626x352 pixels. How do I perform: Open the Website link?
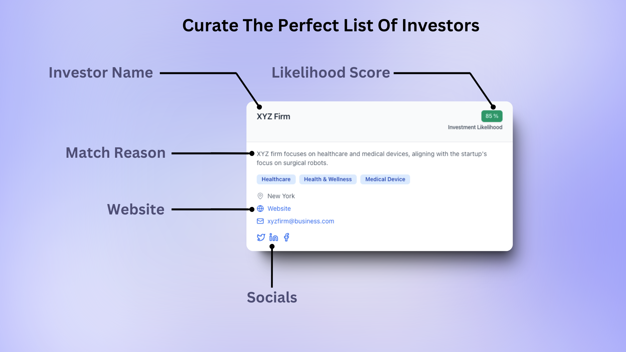(279, 209)
